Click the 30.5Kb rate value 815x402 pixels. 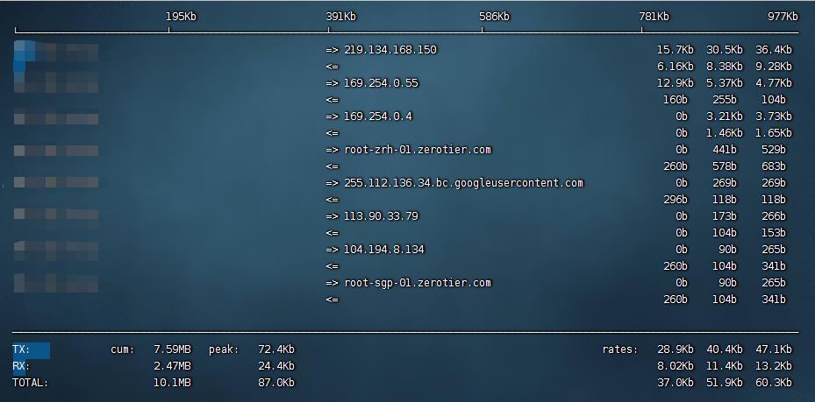point(725,50)
